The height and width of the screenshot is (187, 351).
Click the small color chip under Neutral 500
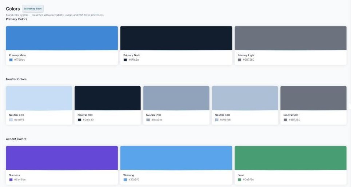(285, 120)
